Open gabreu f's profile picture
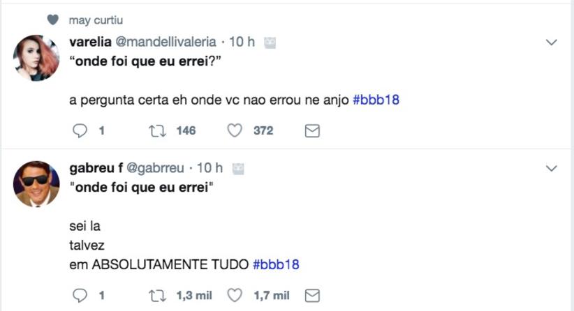Viewport: 574px width, 311px height. point(36,183)
